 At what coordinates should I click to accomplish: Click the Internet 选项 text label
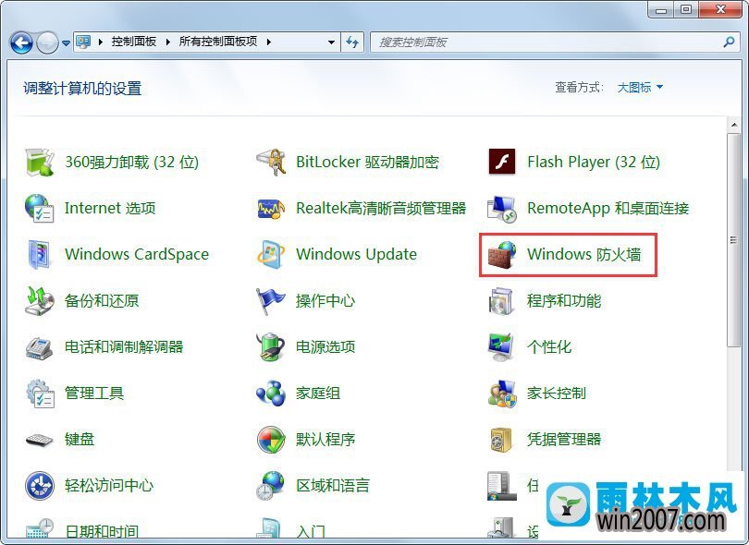coord(110,208)
